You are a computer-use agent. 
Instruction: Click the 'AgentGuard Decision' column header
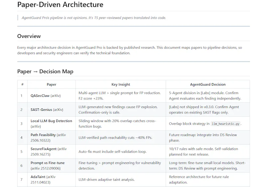[x=208, y=85]
